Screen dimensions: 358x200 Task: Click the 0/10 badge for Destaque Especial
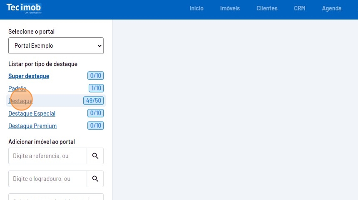pos(95,113)
